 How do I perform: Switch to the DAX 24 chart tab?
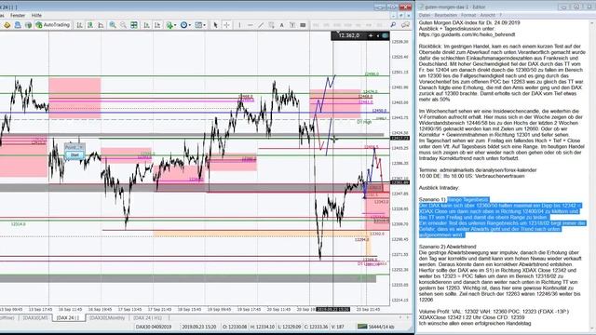click(x=68, y=318)
